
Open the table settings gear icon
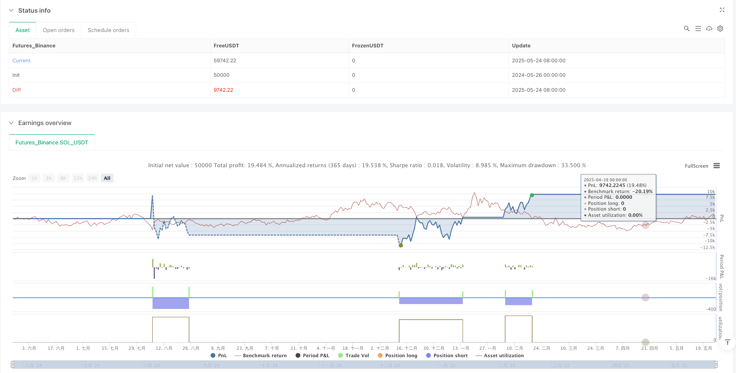[720, 29]
